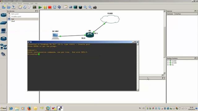
Task: Open the VirtualBox cube icon
Action: pyautogui.click(x=59, y=7)
